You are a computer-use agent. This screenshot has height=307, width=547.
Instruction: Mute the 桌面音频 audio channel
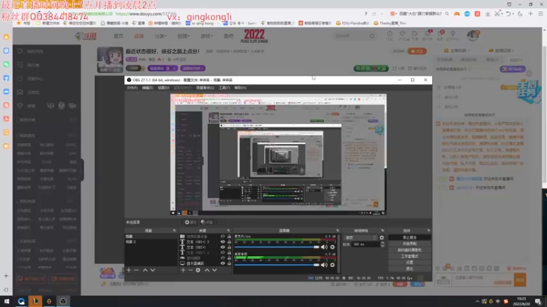tap(324, 265)
